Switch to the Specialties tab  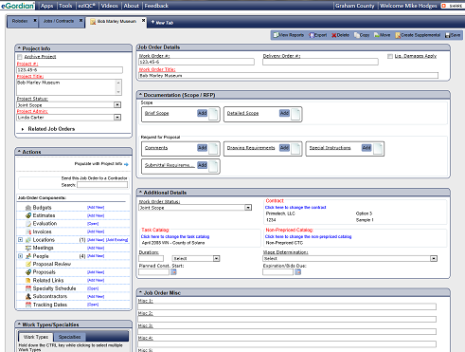(x=69, y=337)
